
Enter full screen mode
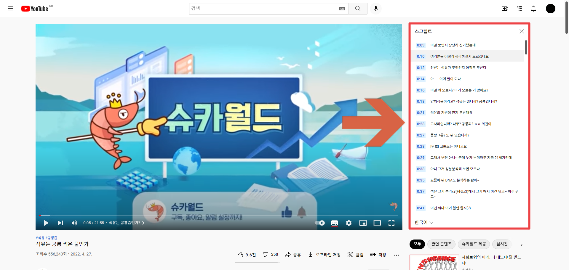(x=391, y=223)
